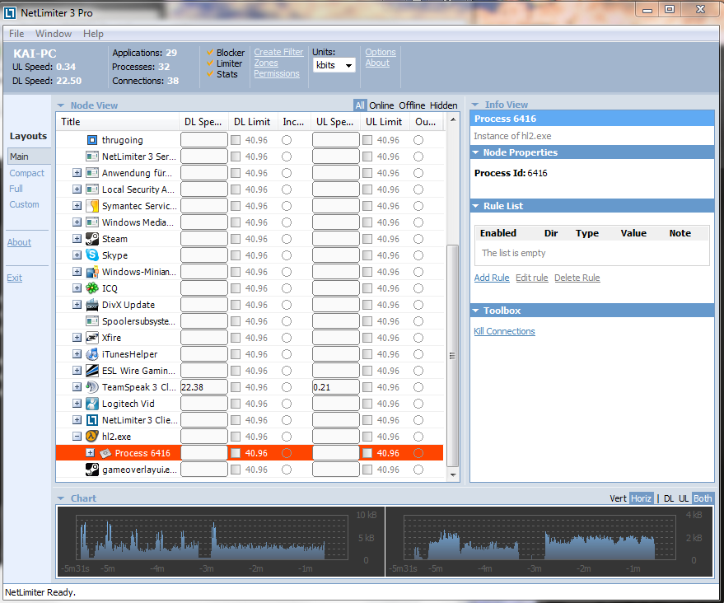The image size is (724, 603).
Task: Switch node filter to Hidden
Action: point(443,105)
